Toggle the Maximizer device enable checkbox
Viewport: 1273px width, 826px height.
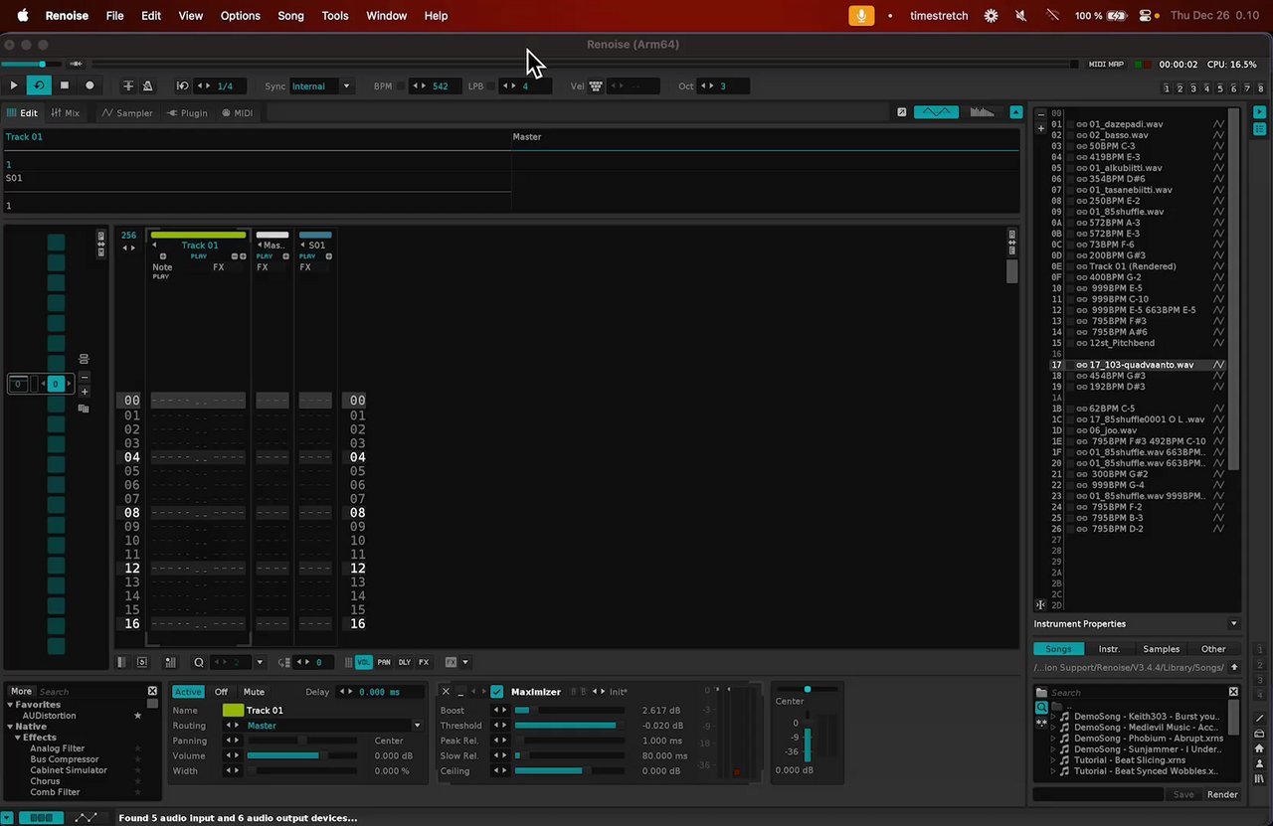pyautogui.click(x=497, y=692)
